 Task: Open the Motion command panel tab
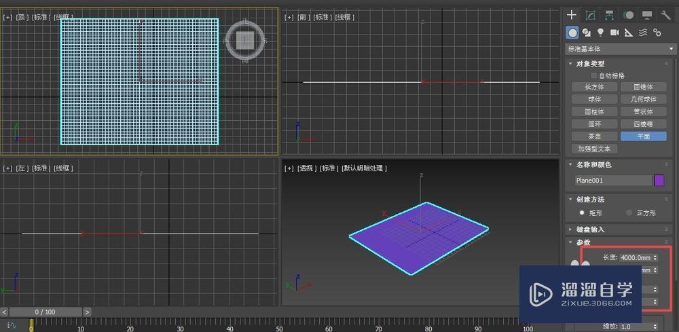[628, 15]
